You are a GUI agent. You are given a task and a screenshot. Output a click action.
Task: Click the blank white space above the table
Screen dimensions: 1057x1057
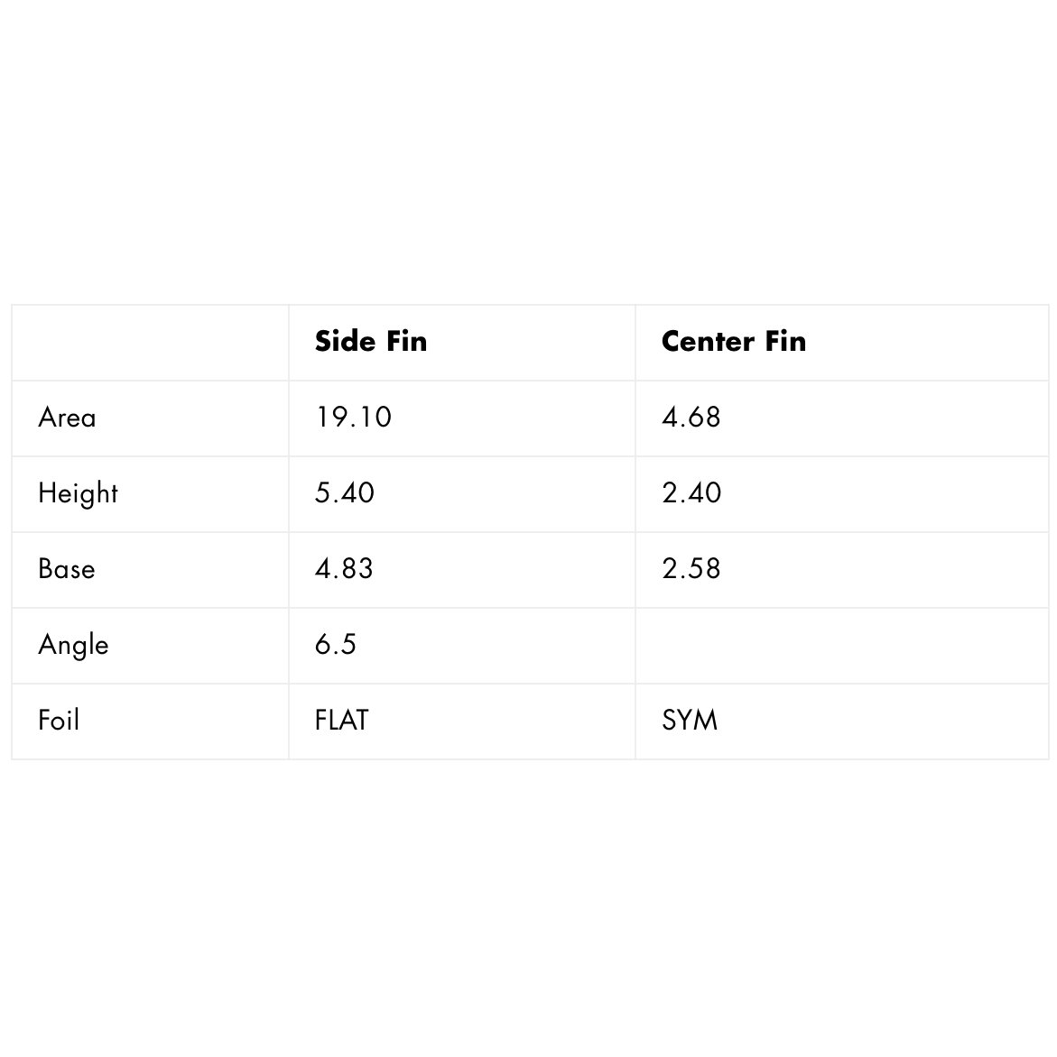[x=528, y=153]
